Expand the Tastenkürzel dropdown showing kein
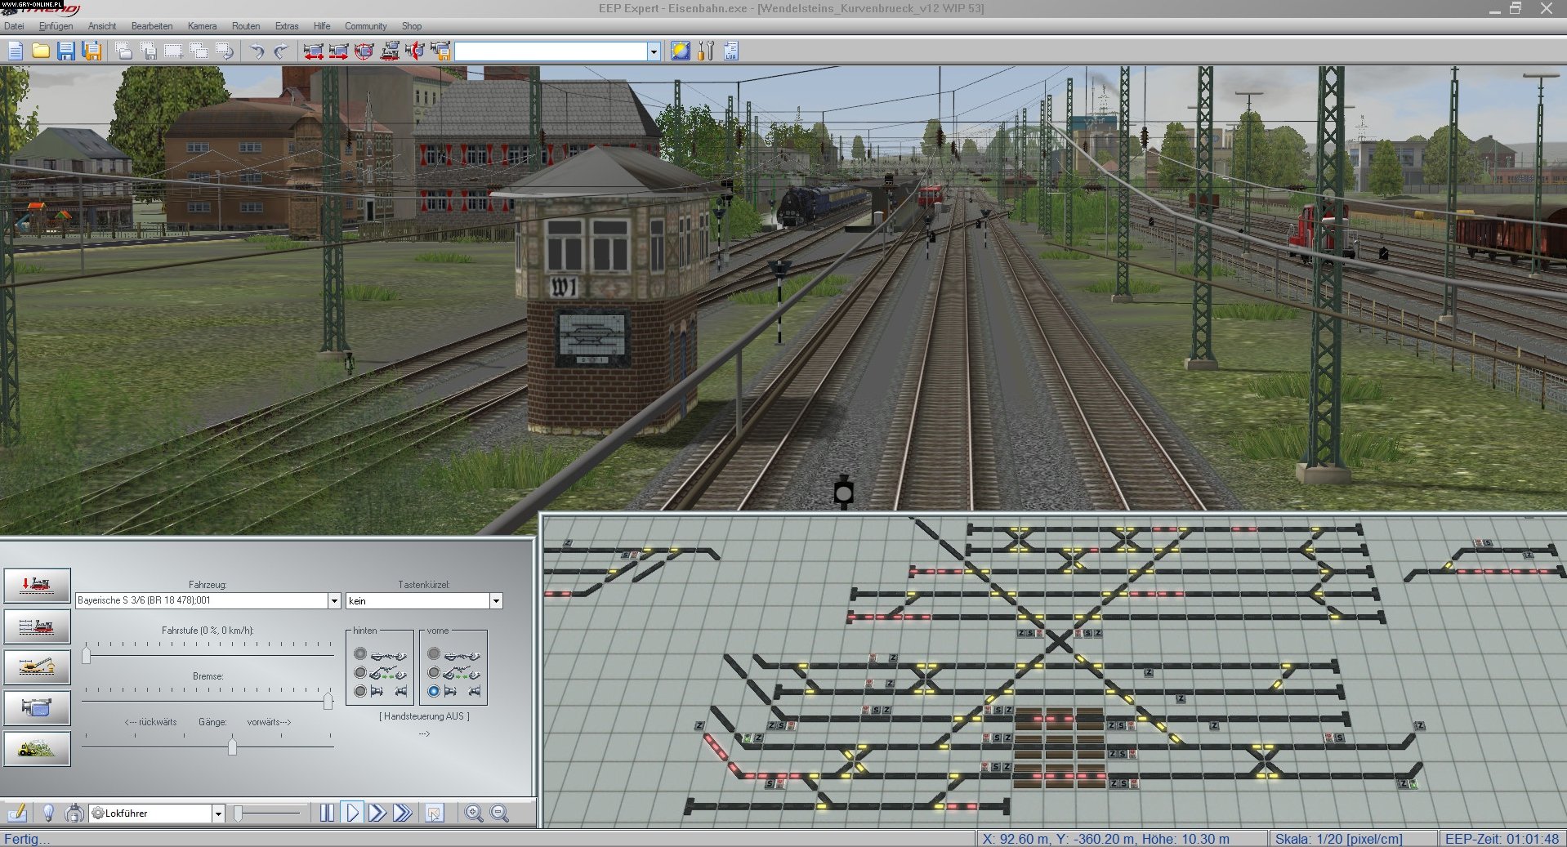Image resolution: width=1567 pixels, height=847 pixels. click(496, 600)
